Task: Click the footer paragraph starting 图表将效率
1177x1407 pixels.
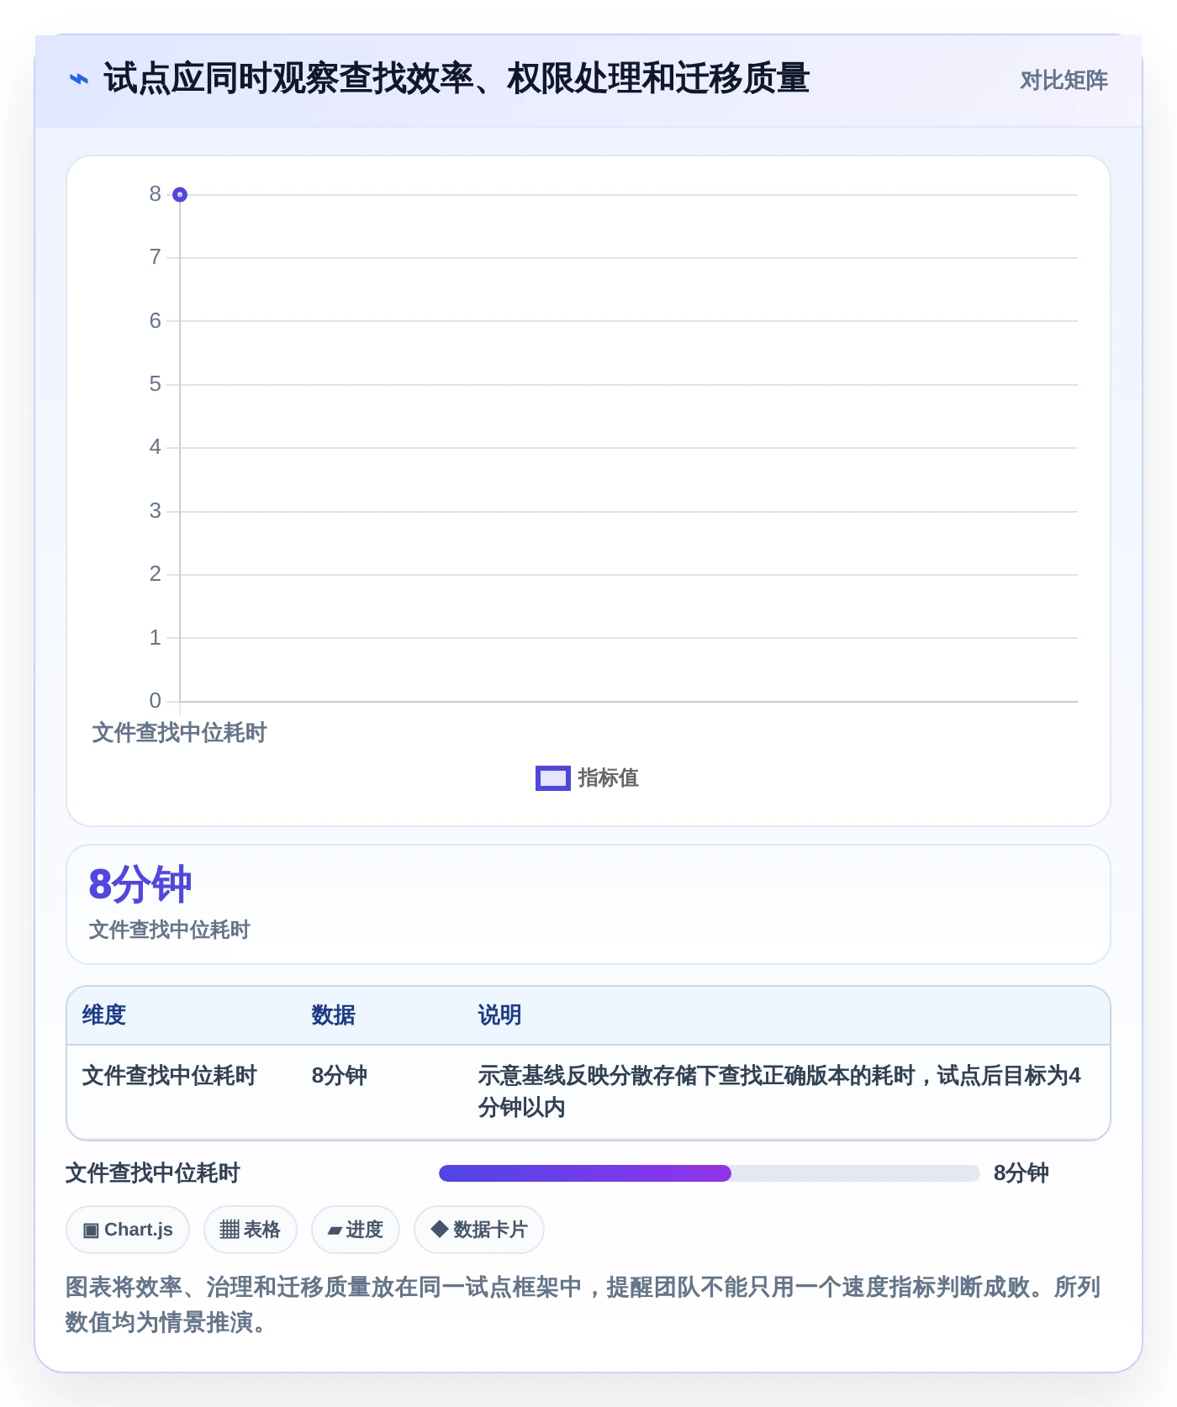Action: 583,1304
